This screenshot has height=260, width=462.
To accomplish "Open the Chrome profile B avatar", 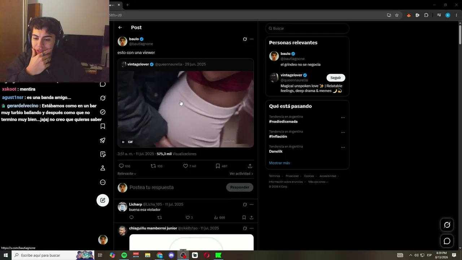I will pyautogui.click(x=448, y=15).
